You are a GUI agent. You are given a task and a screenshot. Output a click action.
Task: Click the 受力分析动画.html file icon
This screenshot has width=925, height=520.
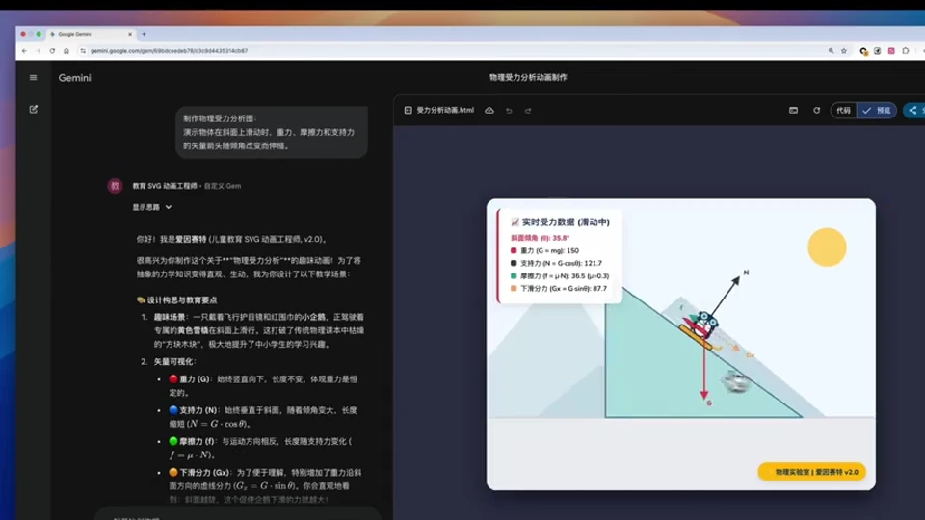(x=409, y=110)
